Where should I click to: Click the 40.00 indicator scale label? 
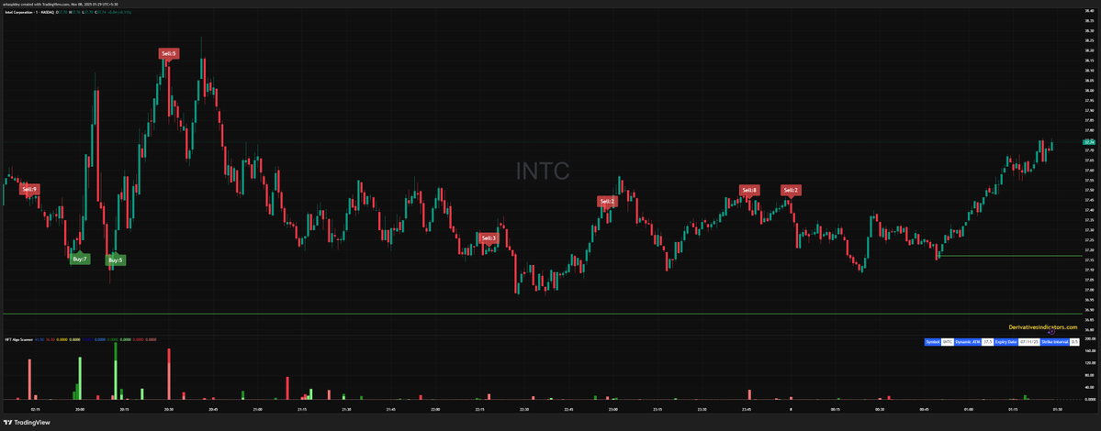pos(1091,387)
